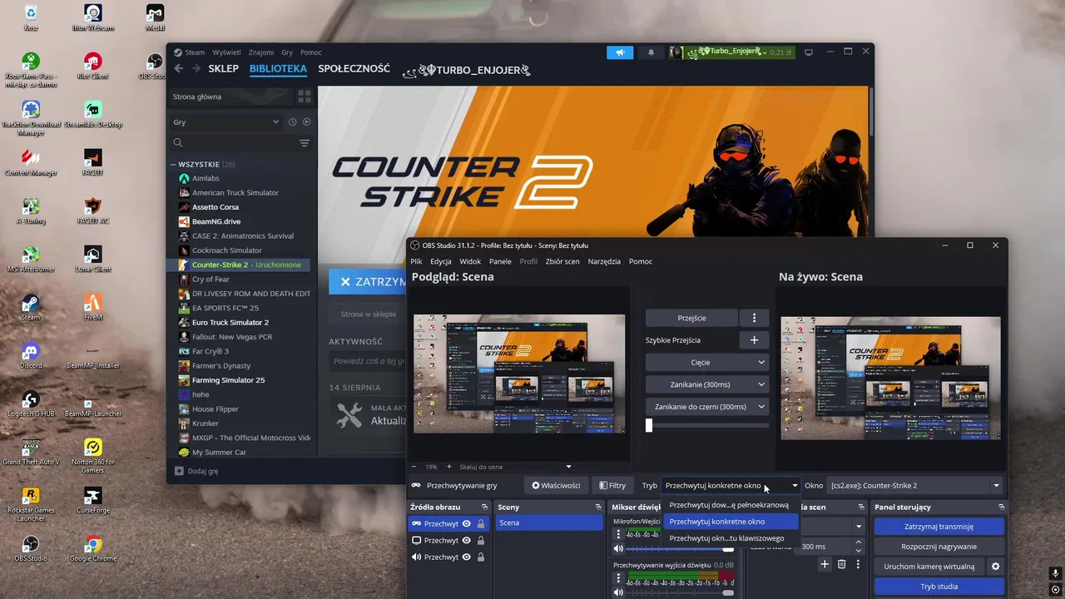This screenshot has width=1065, height=599.
Task: Open Recycle Bin (Kosz) desktop icon
Action: (31, 17)
